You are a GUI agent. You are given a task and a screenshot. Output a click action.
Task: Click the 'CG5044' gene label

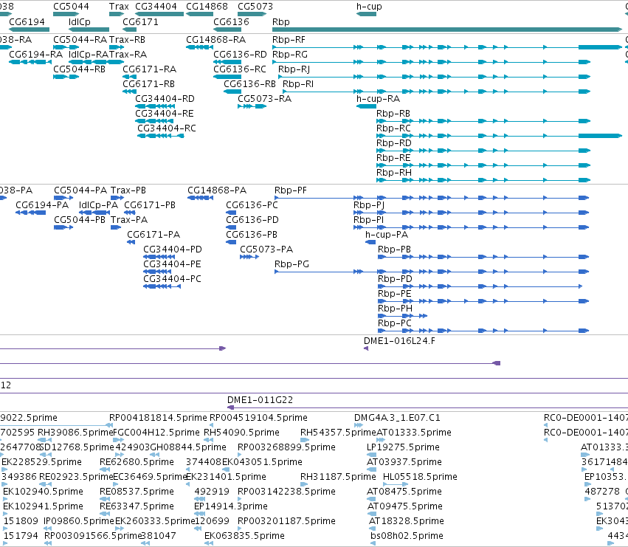(x=71, y=7)
